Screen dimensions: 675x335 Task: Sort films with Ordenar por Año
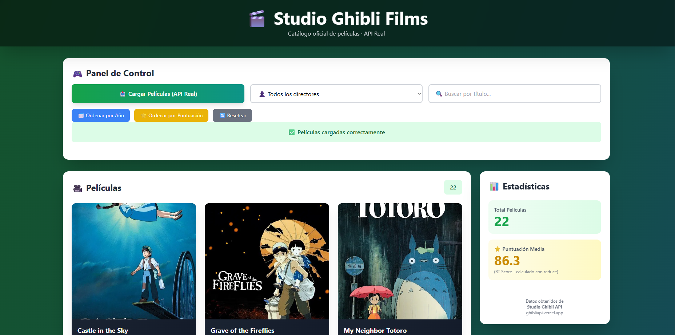pos(101,115)
